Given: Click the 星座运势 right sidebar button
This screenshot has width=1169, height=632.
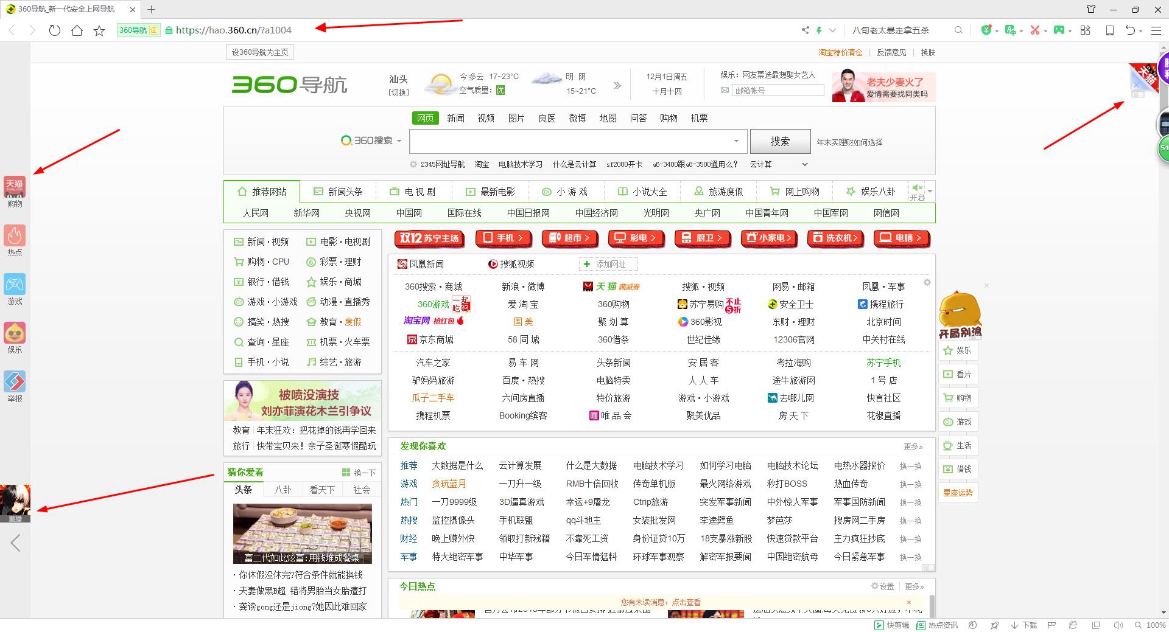Looking at the screenshot, I should pyautogui.click(x=958, y=493).
